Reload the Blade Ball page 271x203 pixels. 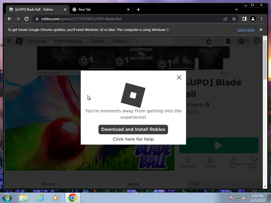(26, 19)
